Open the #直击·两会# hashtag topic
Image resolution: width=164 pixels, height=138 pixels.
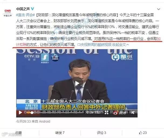tap(25, 15)
